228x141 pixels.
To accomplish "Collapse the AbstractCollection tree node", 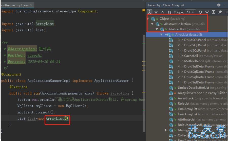I will click(152, 24).
